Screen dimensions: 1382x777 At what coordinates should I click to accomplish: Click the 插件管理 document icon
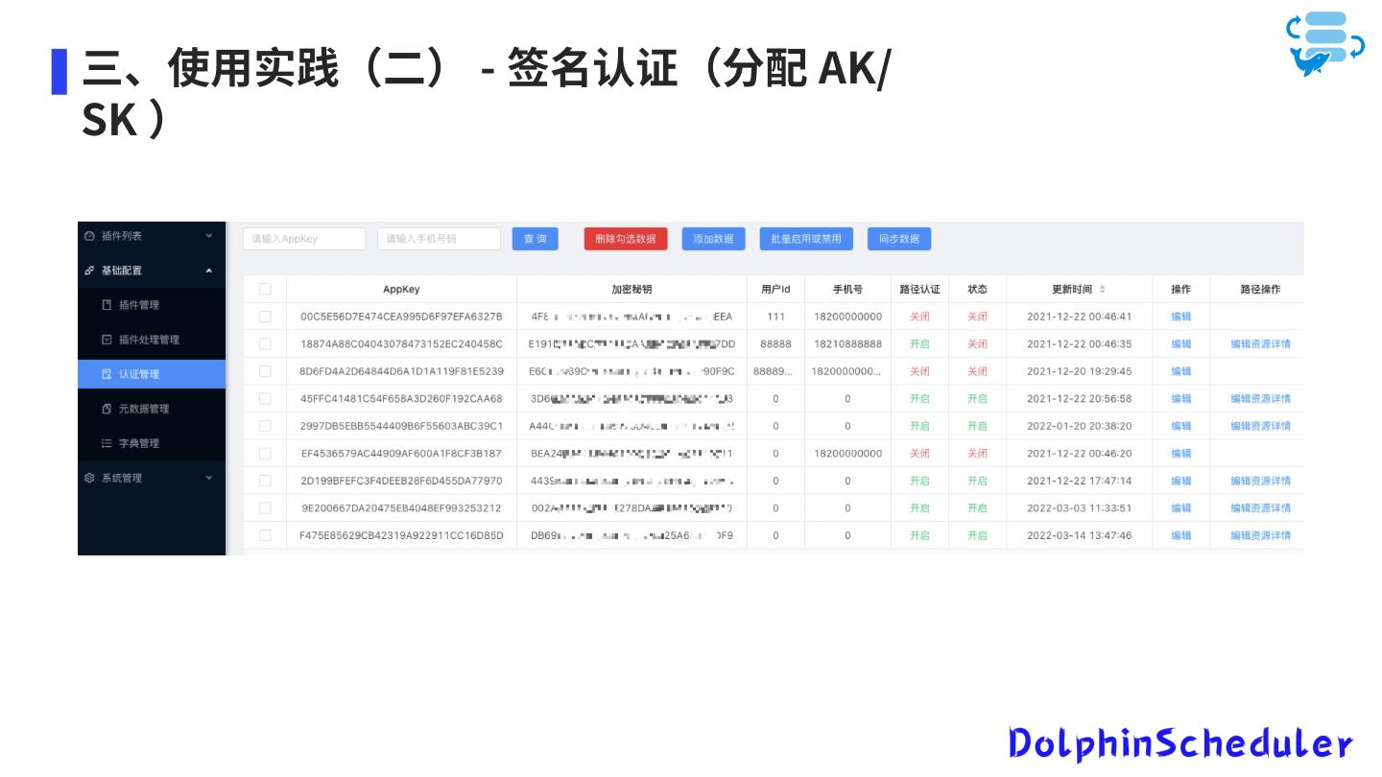107,305
